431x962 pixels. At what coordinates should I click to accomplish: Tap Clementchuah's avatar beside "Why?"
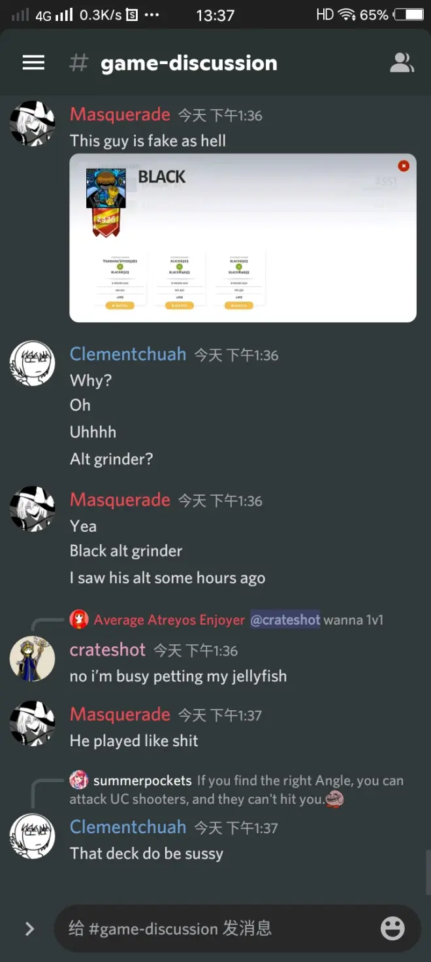point(33,363)
